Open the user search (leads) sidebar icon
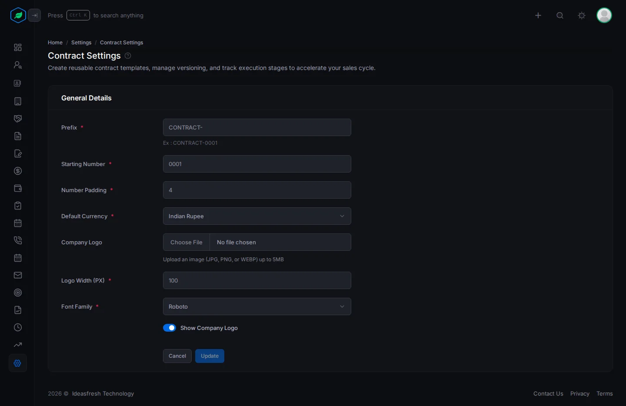Screen dimensions: 626x406 (x=18, y=65)
